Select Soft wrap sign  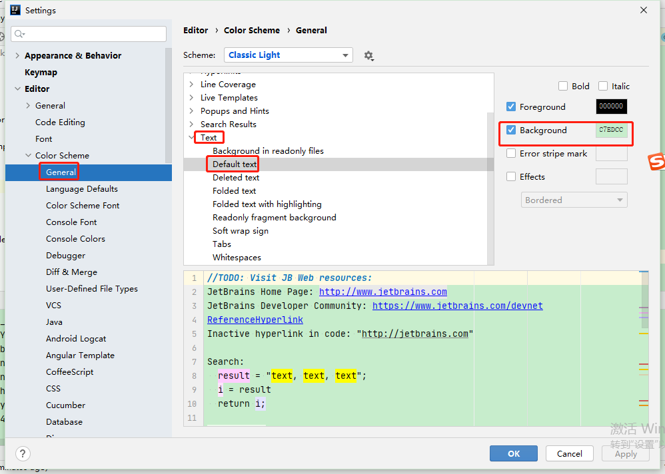tap(241, 231)
